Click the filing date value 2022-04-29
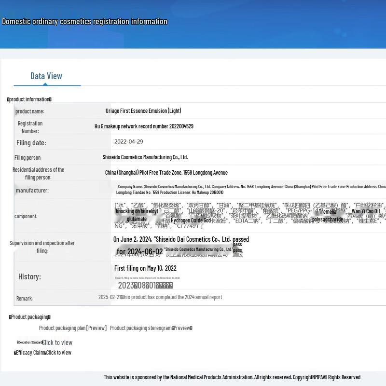The image size is (386, 386). (x=128, y=142)
